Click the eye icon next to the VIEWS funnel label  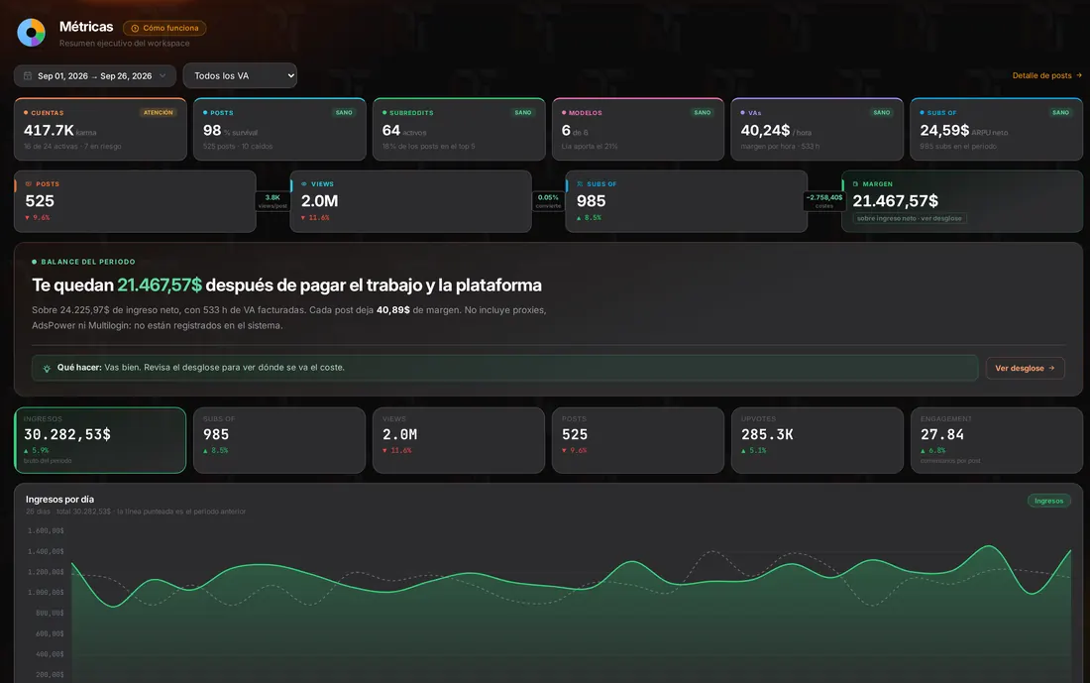(x=304, y=184)
